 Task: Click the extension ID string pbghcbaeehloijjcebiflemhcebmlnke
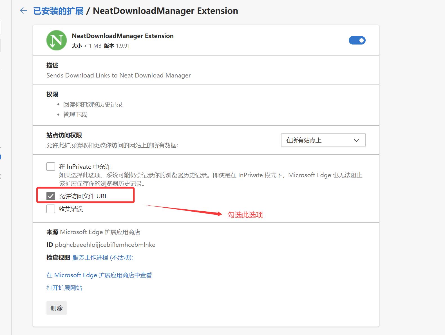(105, 245)
